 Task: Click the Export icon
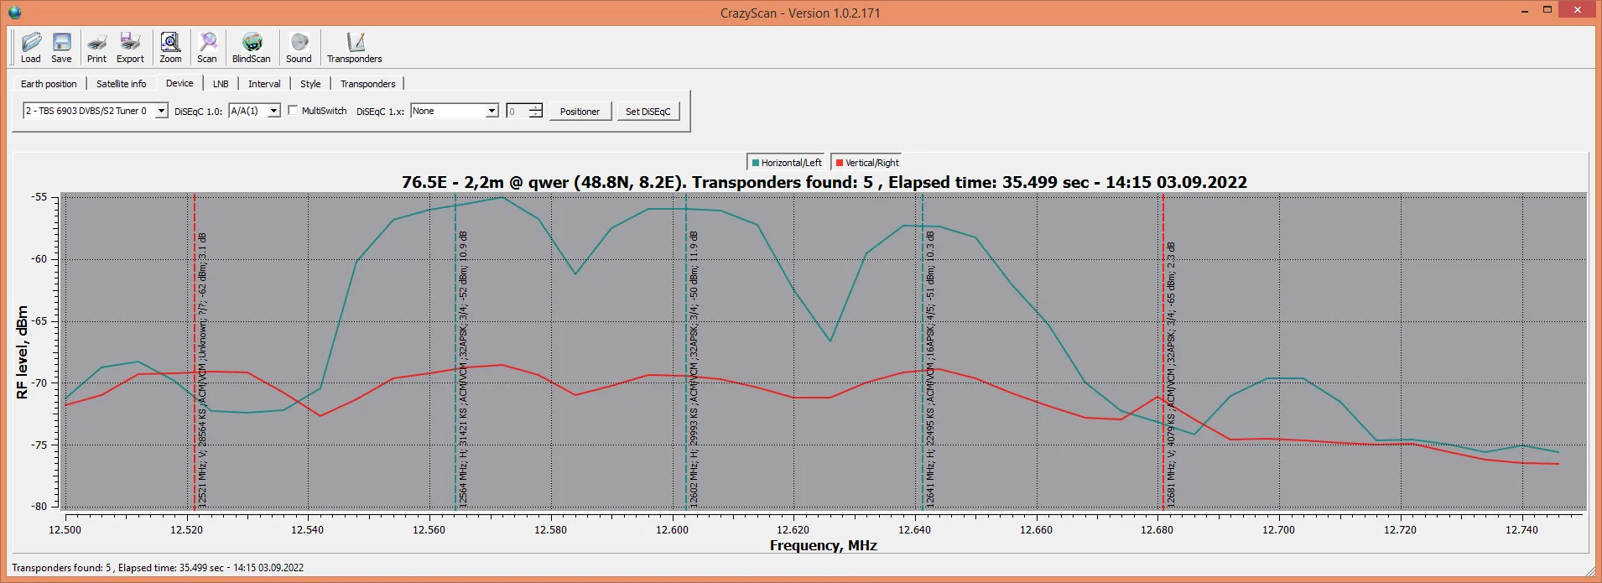click(x=130, y=47)
